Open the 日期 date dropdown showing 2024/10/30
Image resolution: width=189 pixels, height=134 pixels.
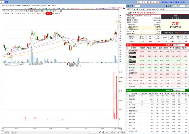[178, 6]
